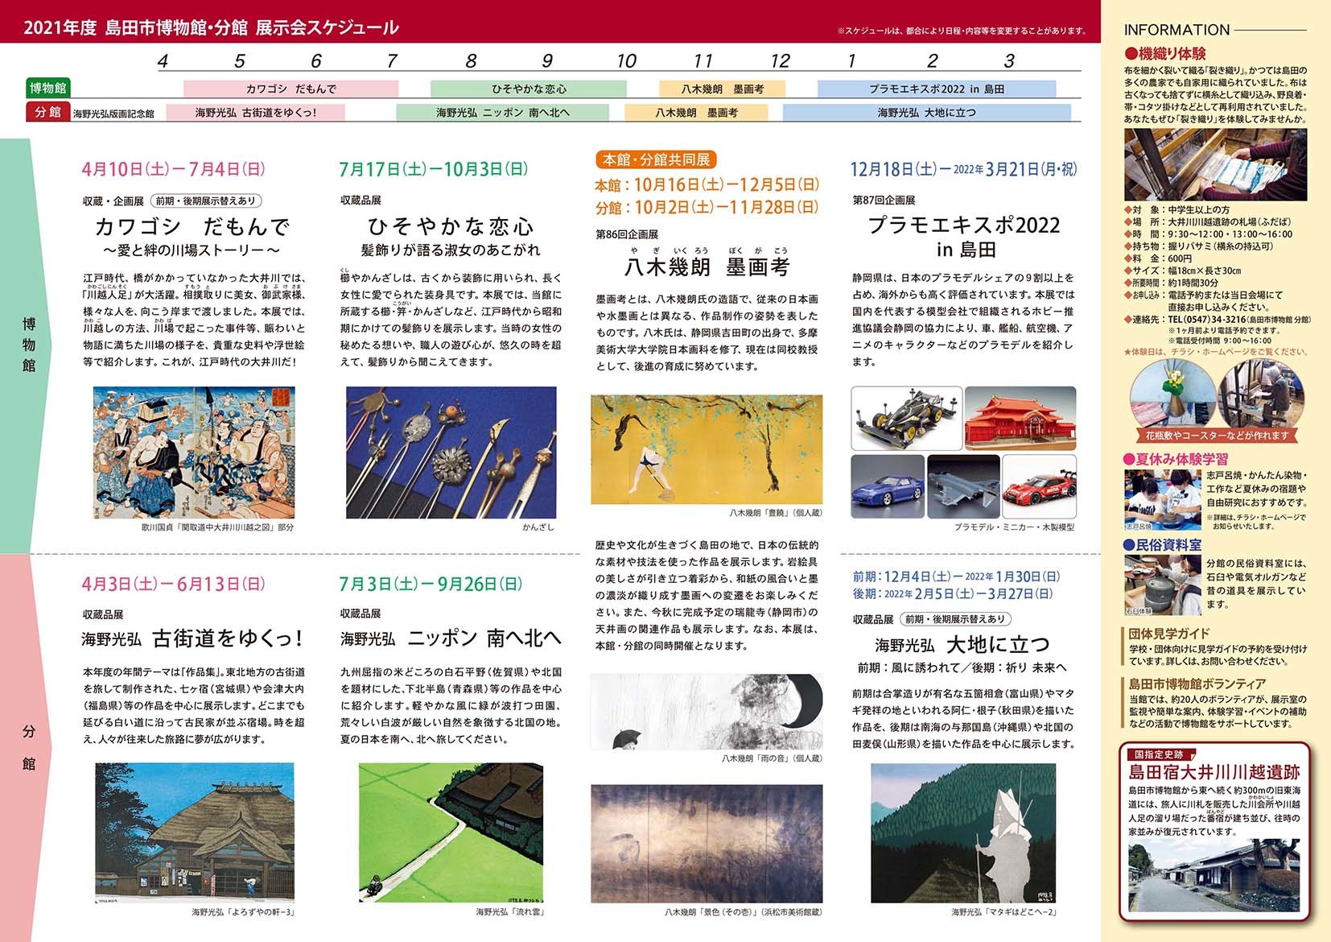This screenshot has height=942, width=1331.
Task: Open the blue sports car model photo
Action: [888, 485]
